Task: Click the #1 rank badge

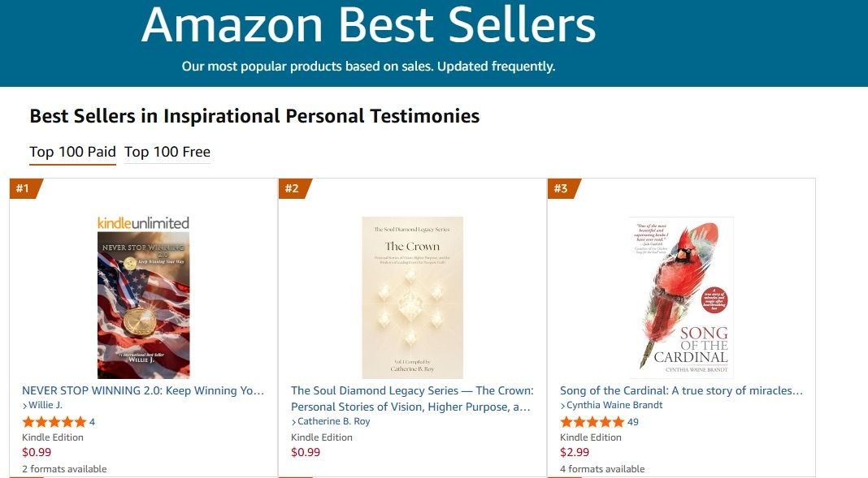Action: tap(23, 189)
